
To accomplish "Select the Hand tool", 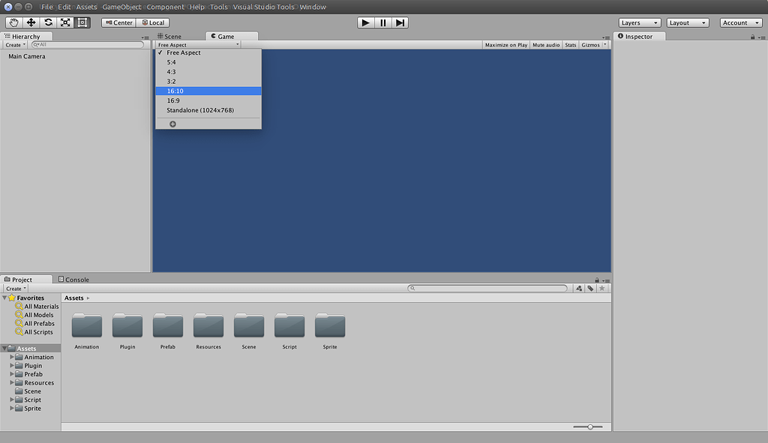I will (x=13, y=22).
